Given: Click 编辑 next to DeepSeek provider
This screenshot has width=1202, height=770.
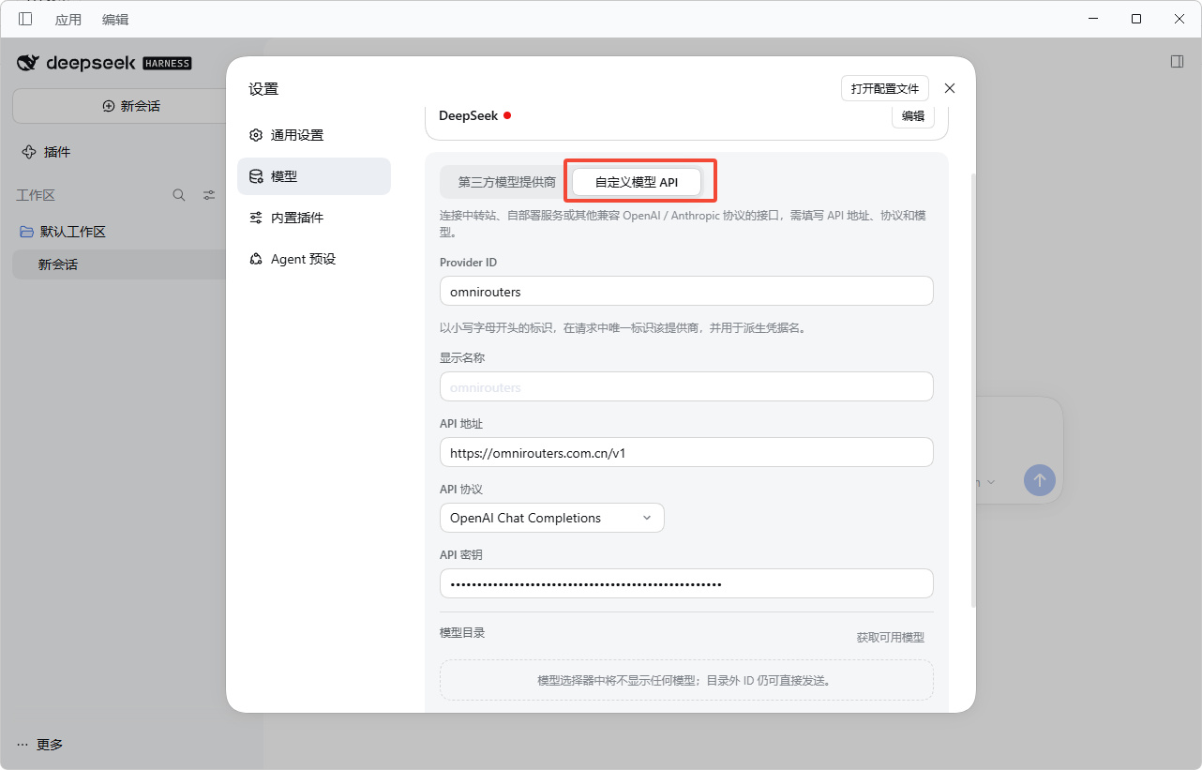Looking at the screenshot, I should pyautogui.click(x=912, y=116).
